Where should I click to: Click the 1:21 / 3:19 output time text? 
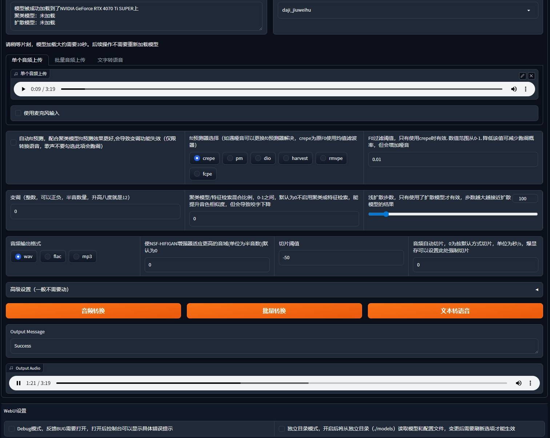pyautogui.click(x=38, y=383)
